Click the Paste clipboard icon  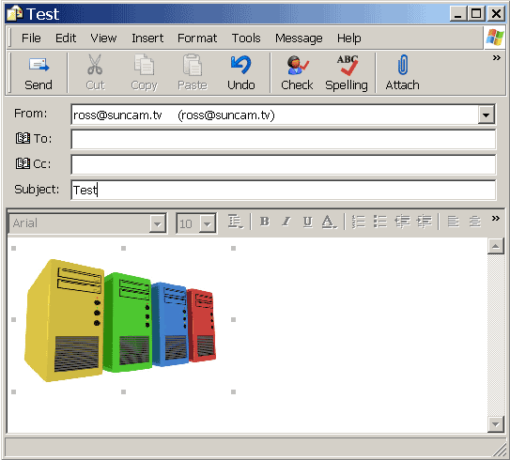pos(193,65)
